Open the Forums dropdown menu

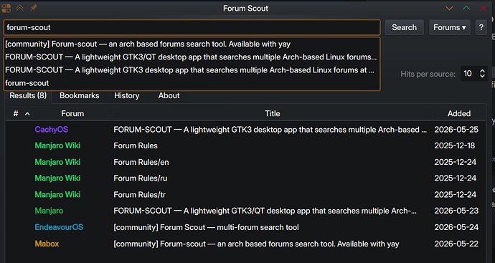[450, 27]
